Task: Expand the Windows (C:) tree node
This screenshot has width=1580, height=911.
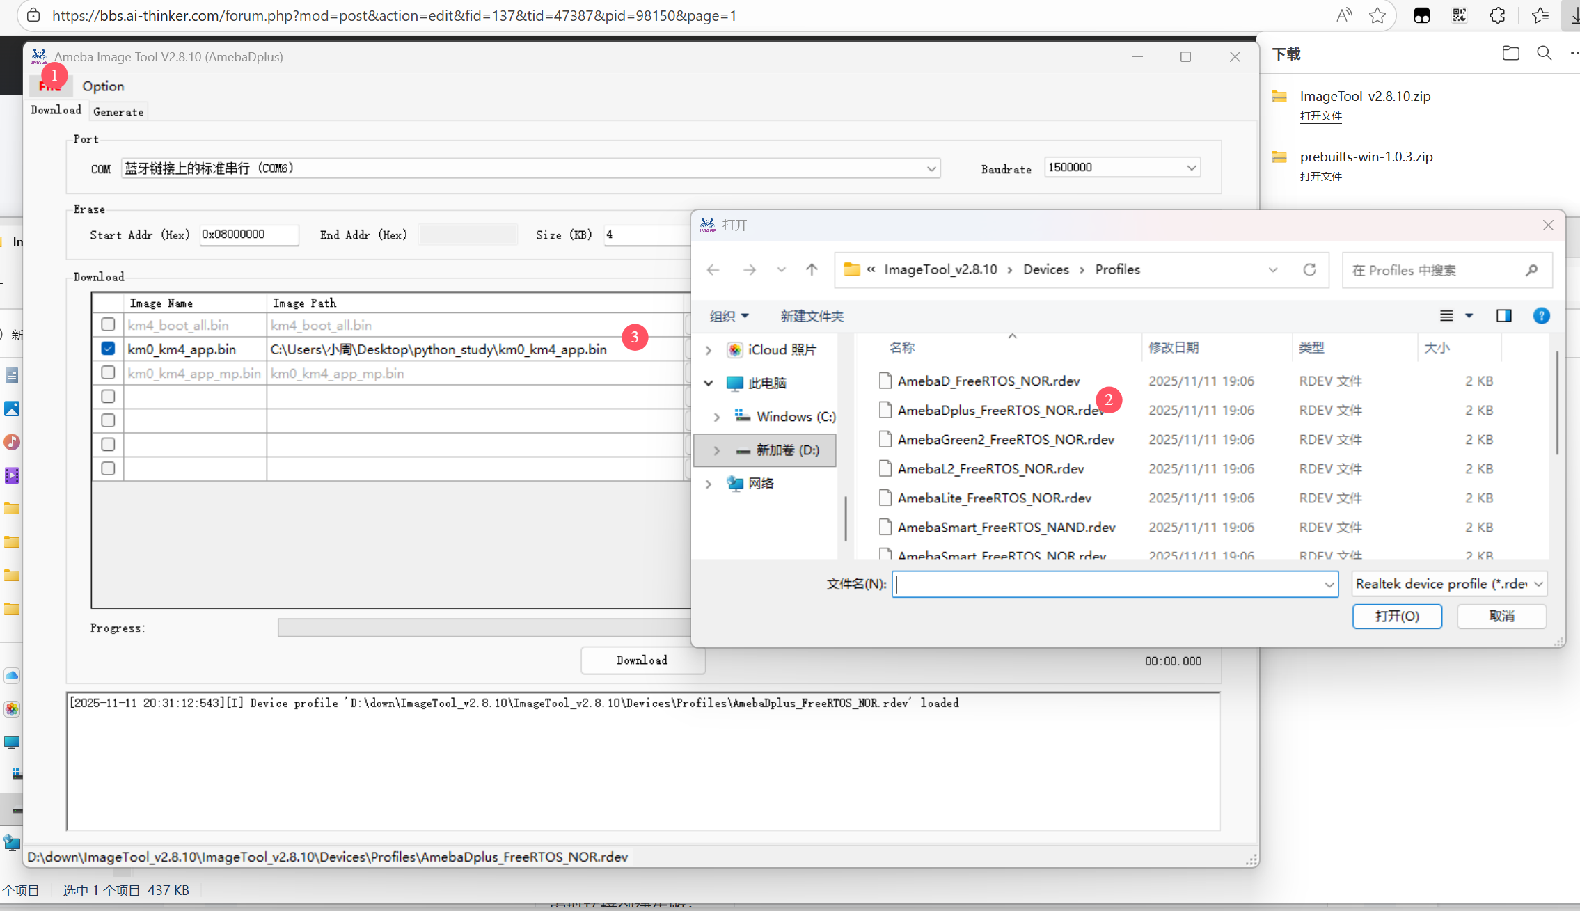Action: [716, 417]
